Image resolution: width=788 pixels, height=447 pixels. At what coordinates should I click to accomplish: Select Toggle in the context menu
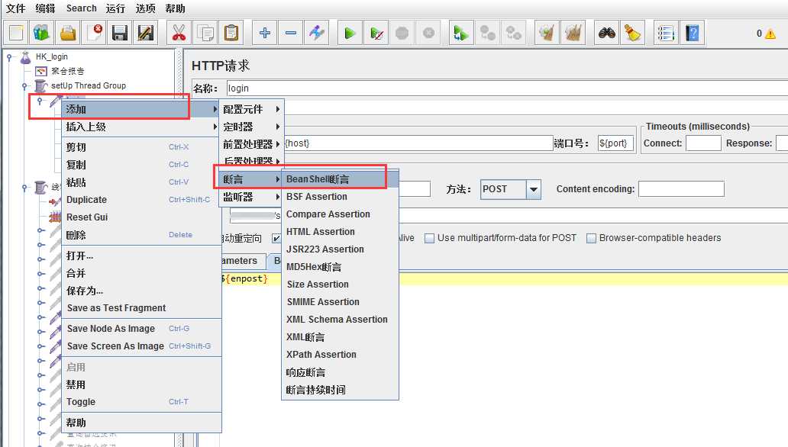click(142, 402)
